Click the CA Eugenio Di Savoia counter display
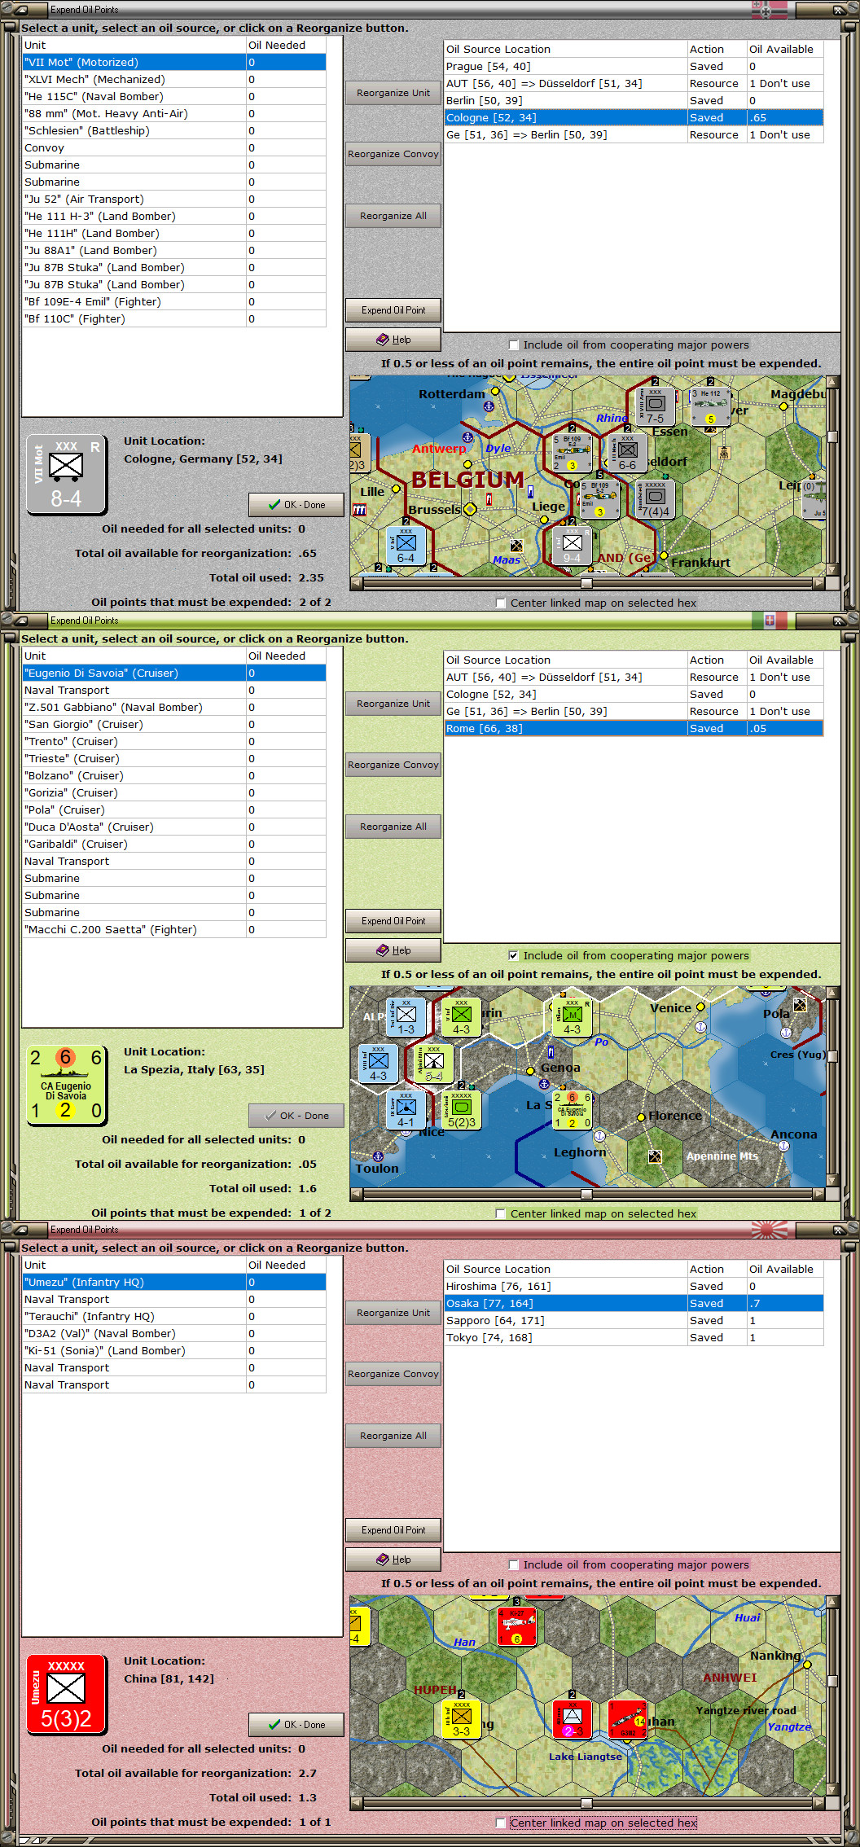 click(x=67, y=1086)
